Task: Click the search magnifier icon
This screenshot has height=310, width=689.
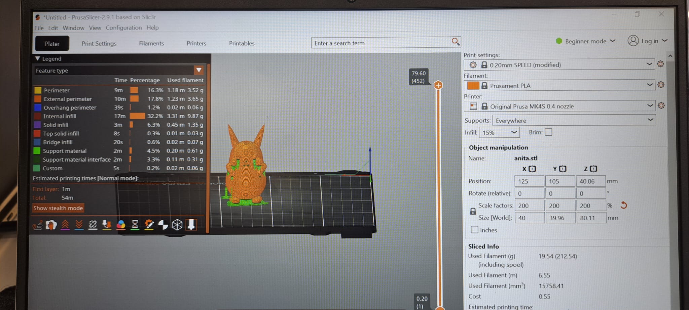Action: pos(456,41)
